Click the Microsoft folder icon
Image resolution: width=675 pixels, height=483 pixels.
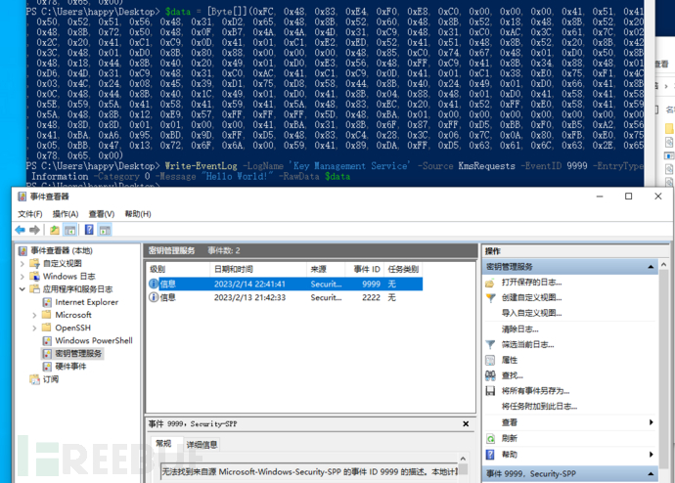point(47,315)
